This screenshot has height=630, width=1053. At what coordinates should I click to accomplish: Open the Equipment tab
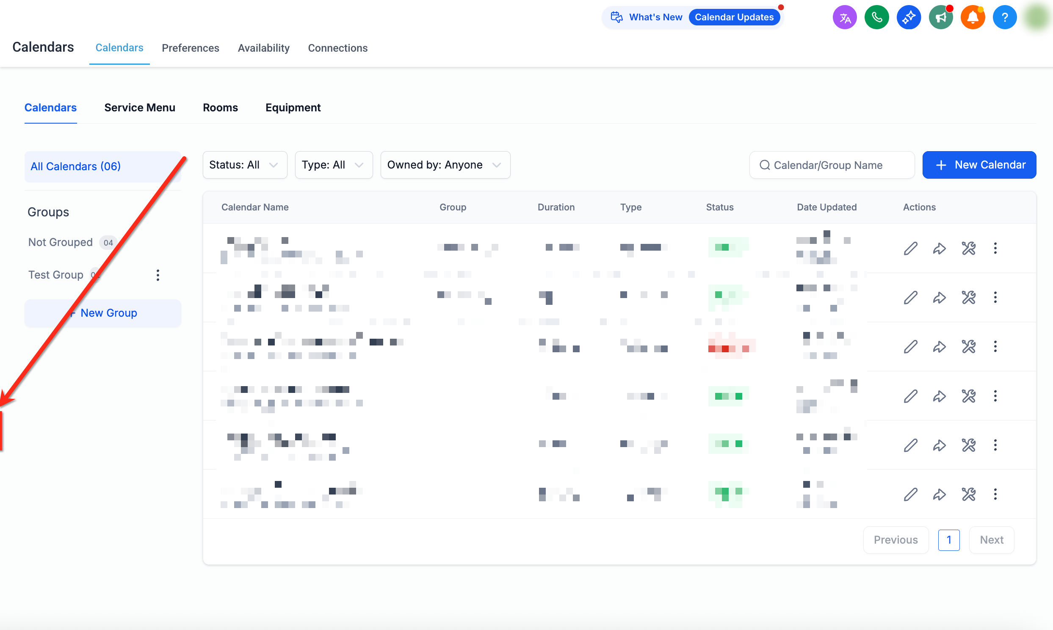pos(293,108)
